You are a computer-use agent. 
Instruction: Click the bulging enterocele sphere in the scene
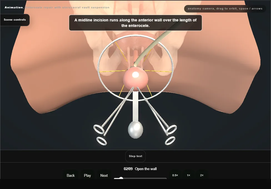135,79
